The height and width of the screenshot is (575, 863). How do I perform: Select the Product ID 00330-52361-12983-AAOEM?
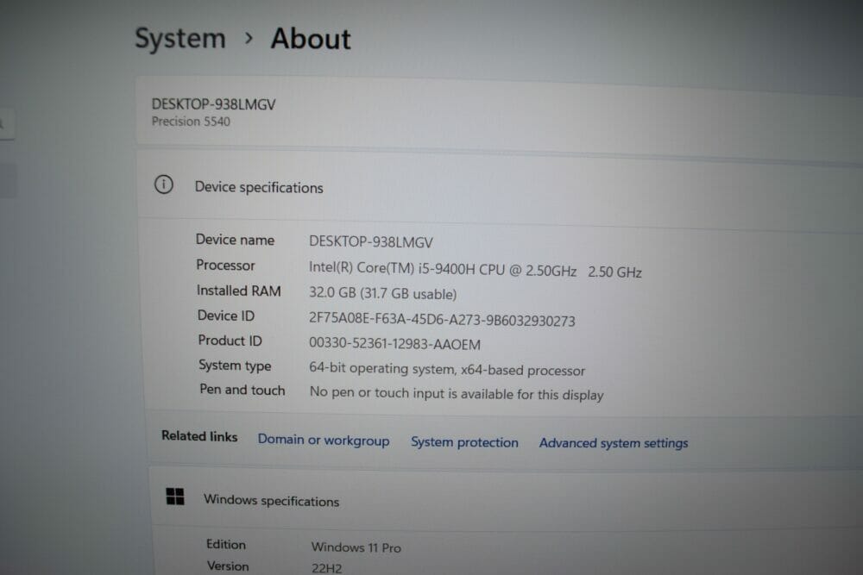(x=394, y=344)
